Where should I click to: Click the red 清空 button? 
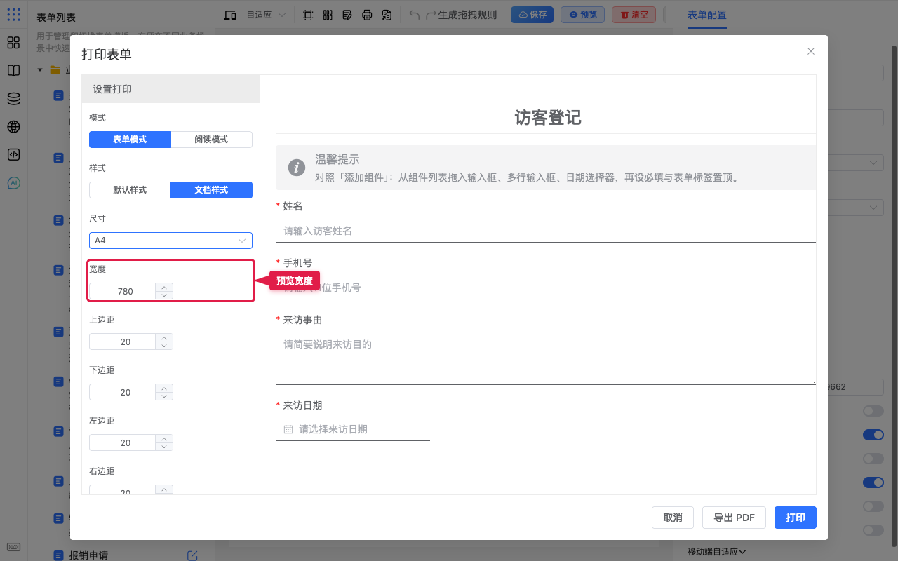click(x=634, y=15)
